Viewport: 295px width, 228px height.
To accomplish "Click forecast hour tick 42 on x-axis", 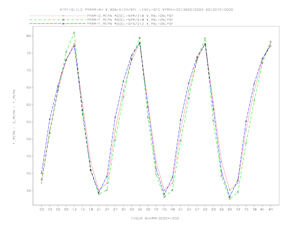I will pos(156,209).
